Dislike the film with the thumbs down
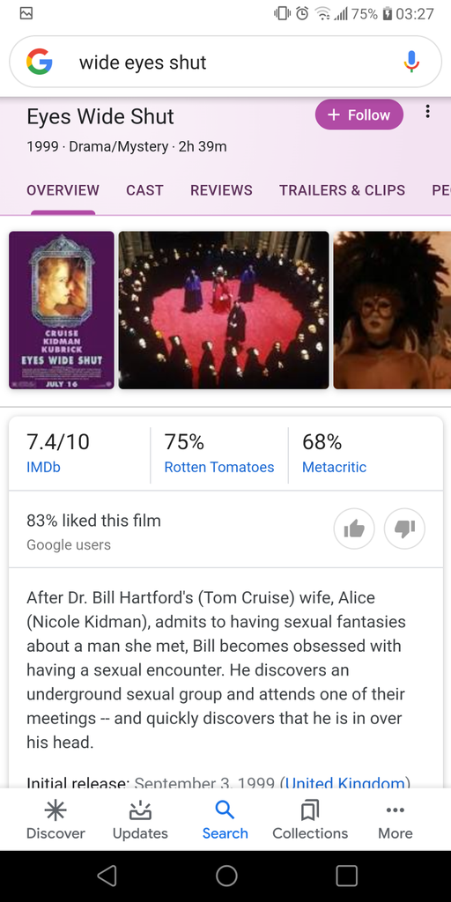The image size is (451, 902). point(404,529)
